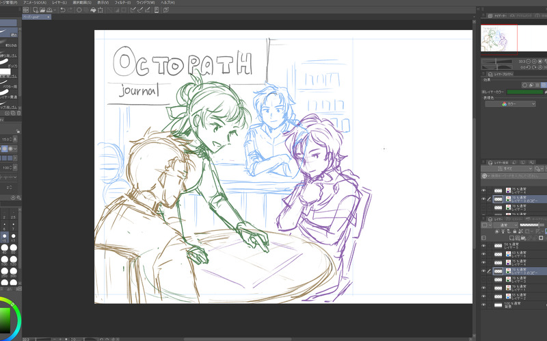Screen dimensions: 547x341
Task: Switch to the レイヤー検索 panel tab
Action: 498,162
